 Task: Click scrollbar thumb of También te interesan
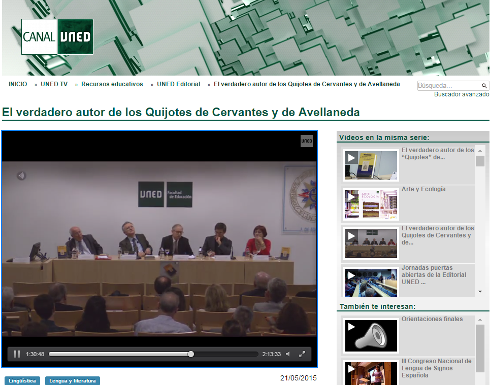click(x=480, y=348)
